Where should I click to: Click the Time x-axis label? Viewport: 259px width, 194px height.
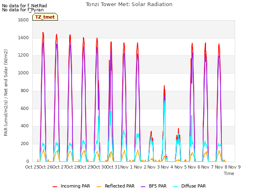(x=229, y=173)
